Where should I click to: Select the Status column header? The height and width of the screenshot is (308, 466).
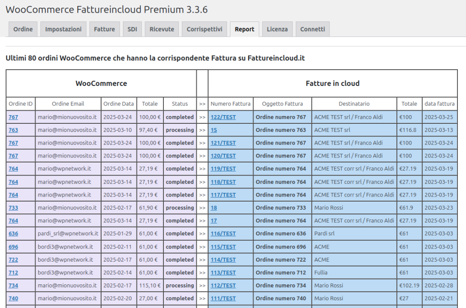[180, 104]
